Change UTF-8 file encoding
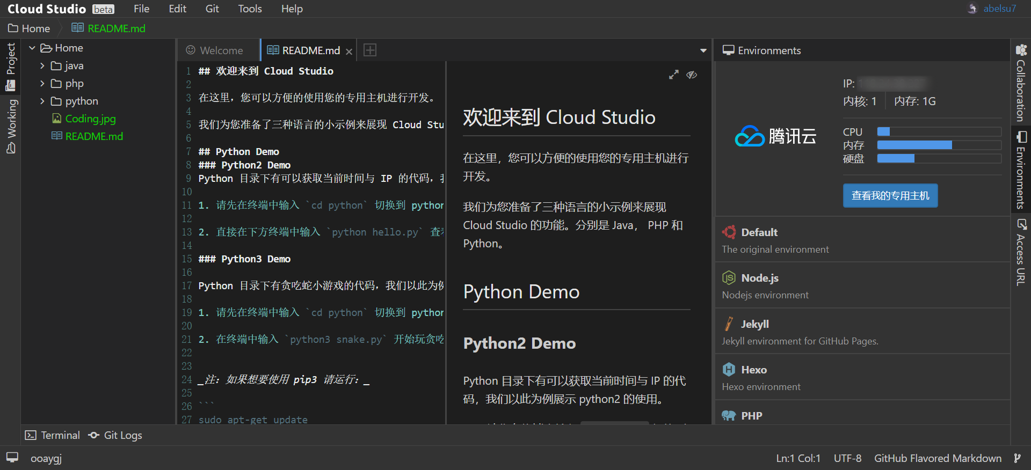 pyautogui.click(x=847, y=458)
